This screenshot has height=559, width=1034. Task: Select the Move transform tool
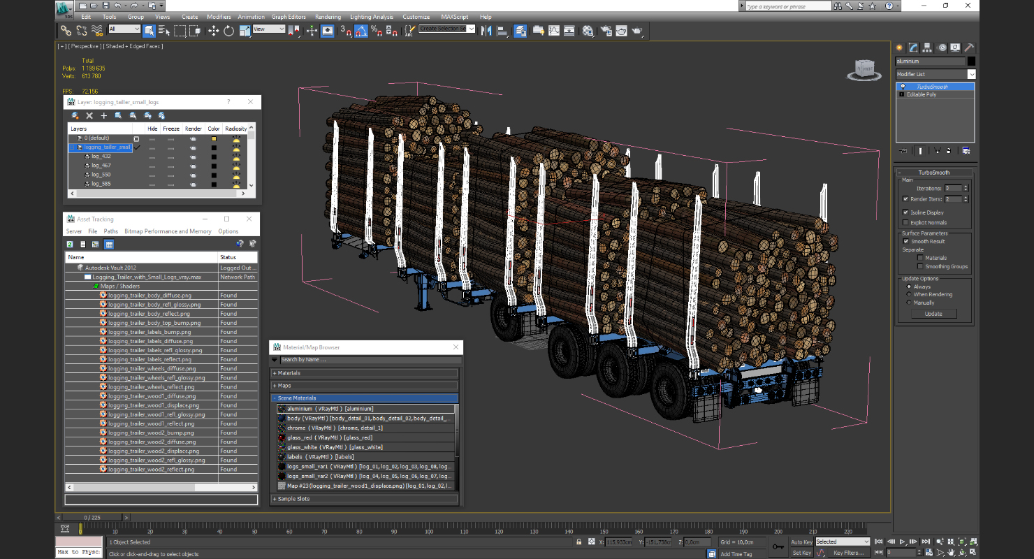(x=214, y=31)
